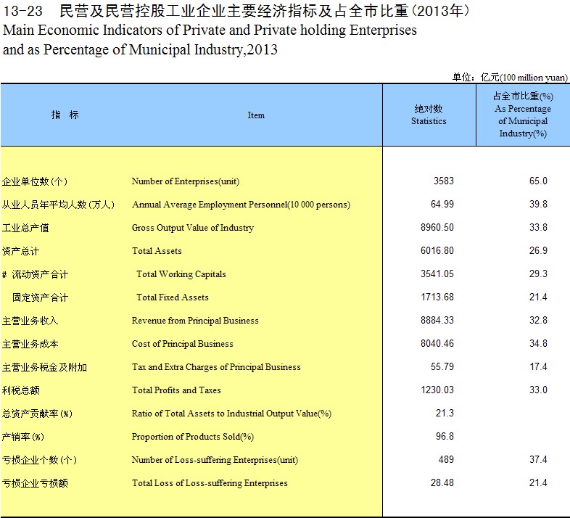570x518 pixels.
Task: Click the 'Statistics' column header
Action: click(429, 115)
